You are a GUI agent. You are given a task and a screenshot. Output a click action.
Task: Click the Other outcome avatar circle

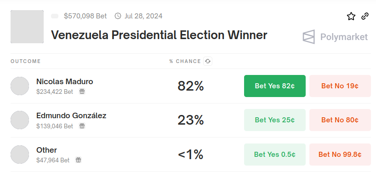click(20, 155)
